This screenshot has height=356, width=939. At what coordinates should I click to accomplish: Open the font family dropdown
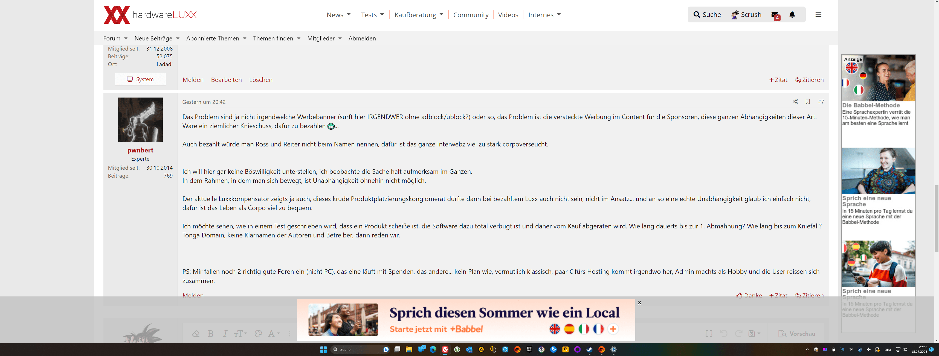pyautogui.click(x=274, y=333)
